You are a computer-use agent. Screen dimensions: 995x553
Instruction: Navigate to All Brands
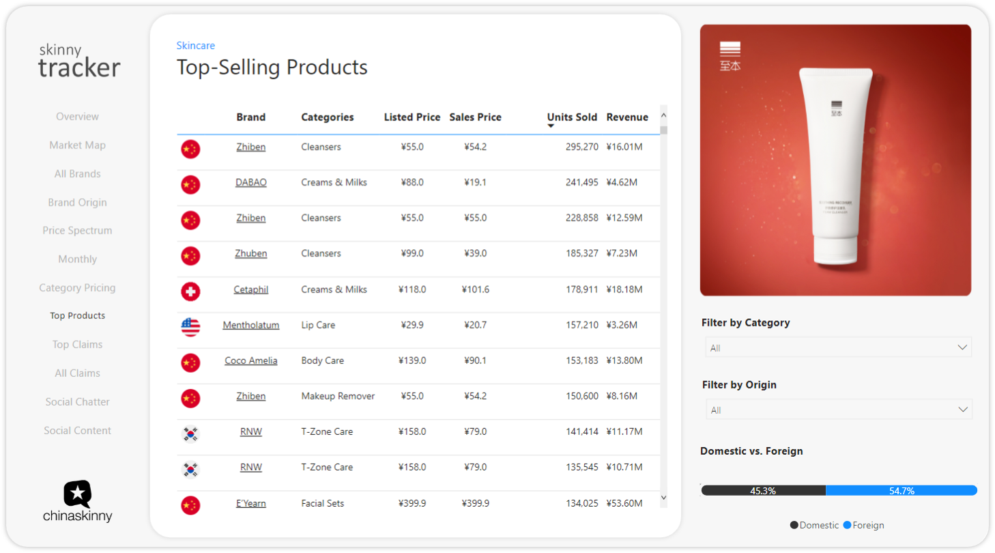click(78, 174)
